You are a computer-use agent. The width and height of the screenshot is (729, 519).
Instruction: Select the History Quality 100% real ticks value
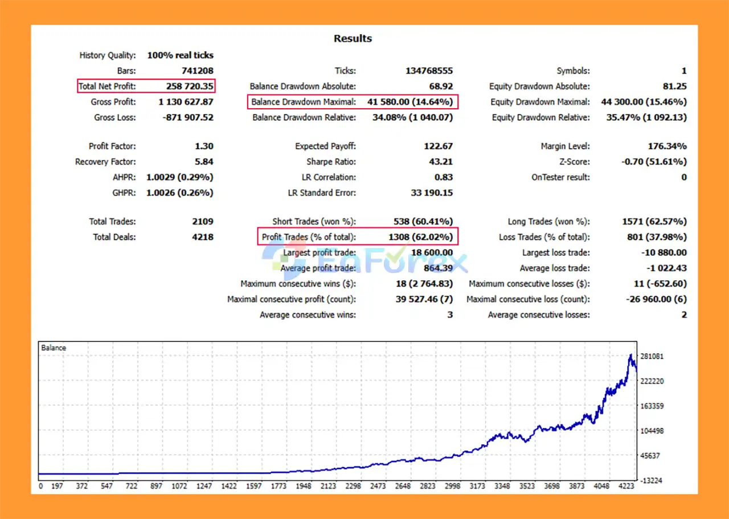tap(180, 55)
